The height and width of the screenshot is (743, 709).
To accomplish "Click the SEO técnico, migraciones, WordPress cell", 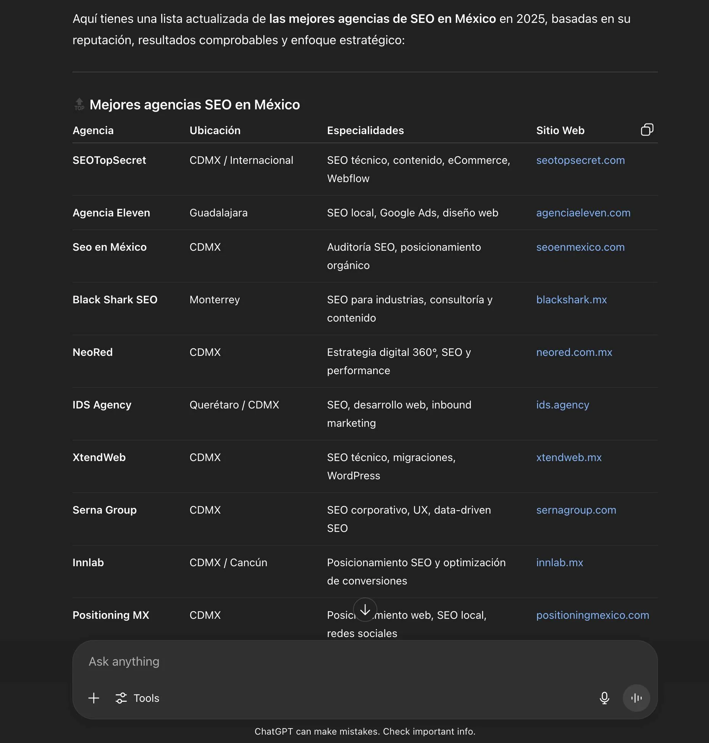I will click(391, 466).
